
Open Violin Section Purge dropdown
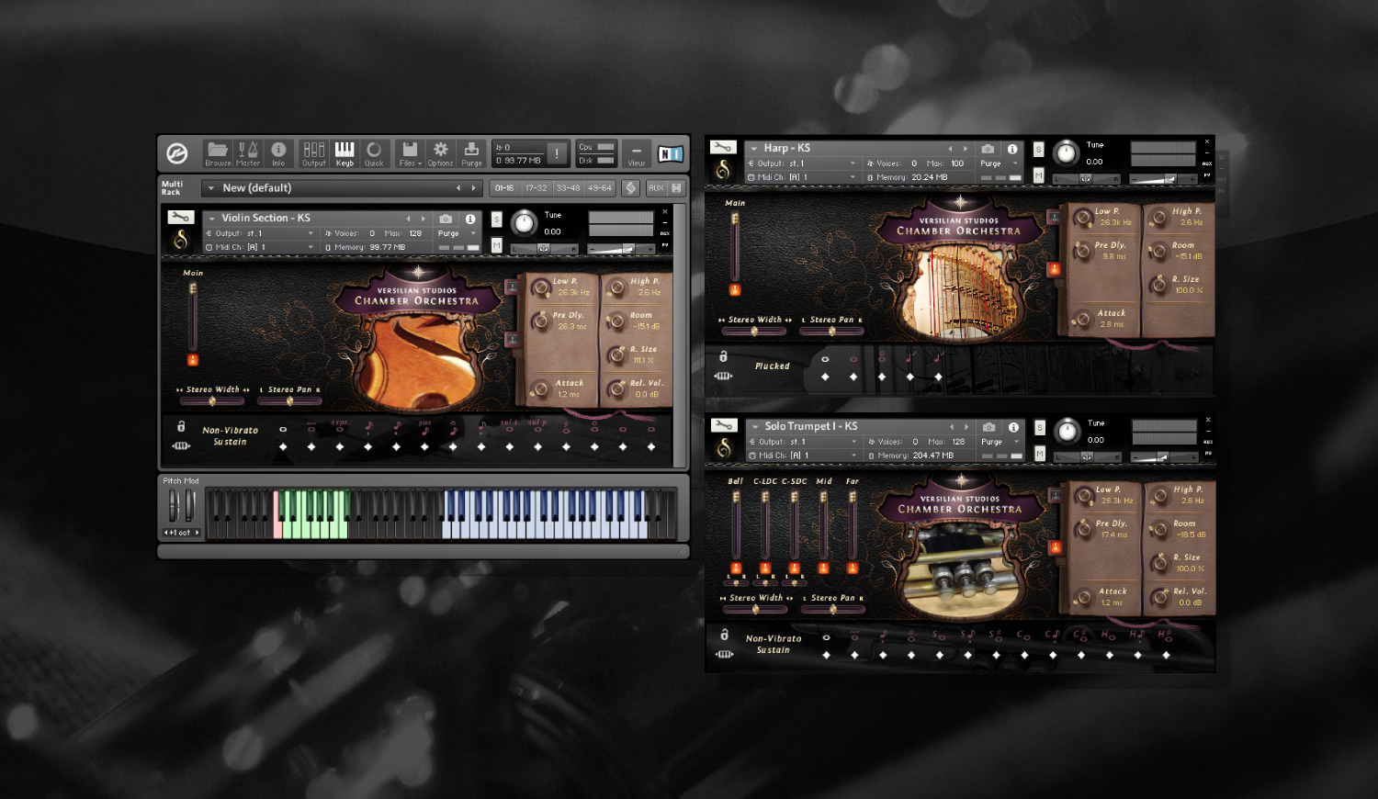tap(458, 233)
